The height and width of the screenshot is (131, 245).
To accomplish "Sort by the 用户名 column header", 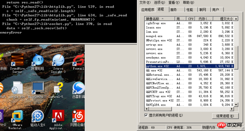I will [x=180, y=19].
